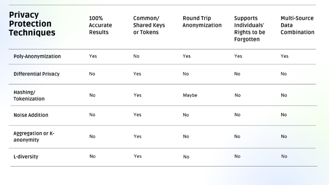
Task: Select the Noise Addition row label
Action: coord(31,115)
